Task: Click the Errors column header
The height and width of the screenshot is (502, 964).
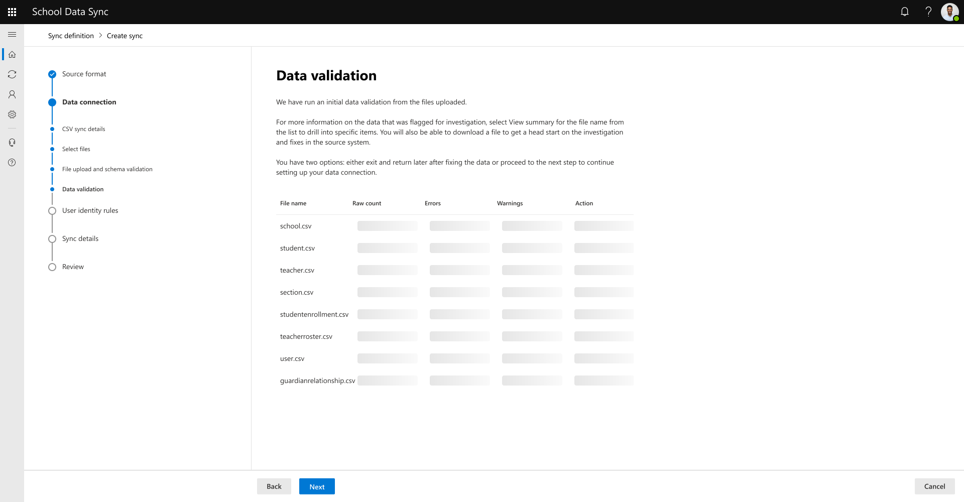Action: click(x=432, y=203)
